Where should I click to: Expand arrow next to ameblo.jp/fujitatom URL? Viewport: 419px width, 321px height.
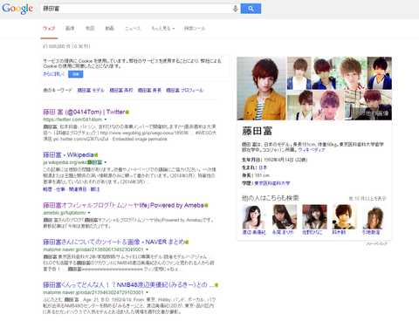tap(89, 213)
